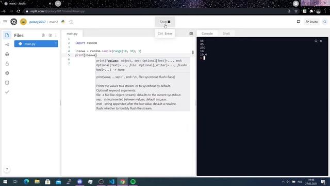Open the Version control sidebar icon
Screen dimensions: 330x186
pos(7,45)
